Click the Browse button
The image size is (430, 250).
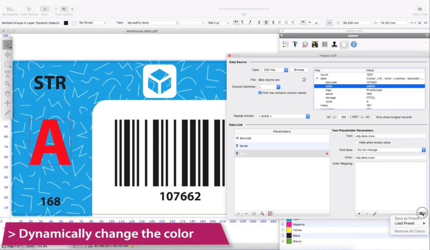[x=299, y=70]
